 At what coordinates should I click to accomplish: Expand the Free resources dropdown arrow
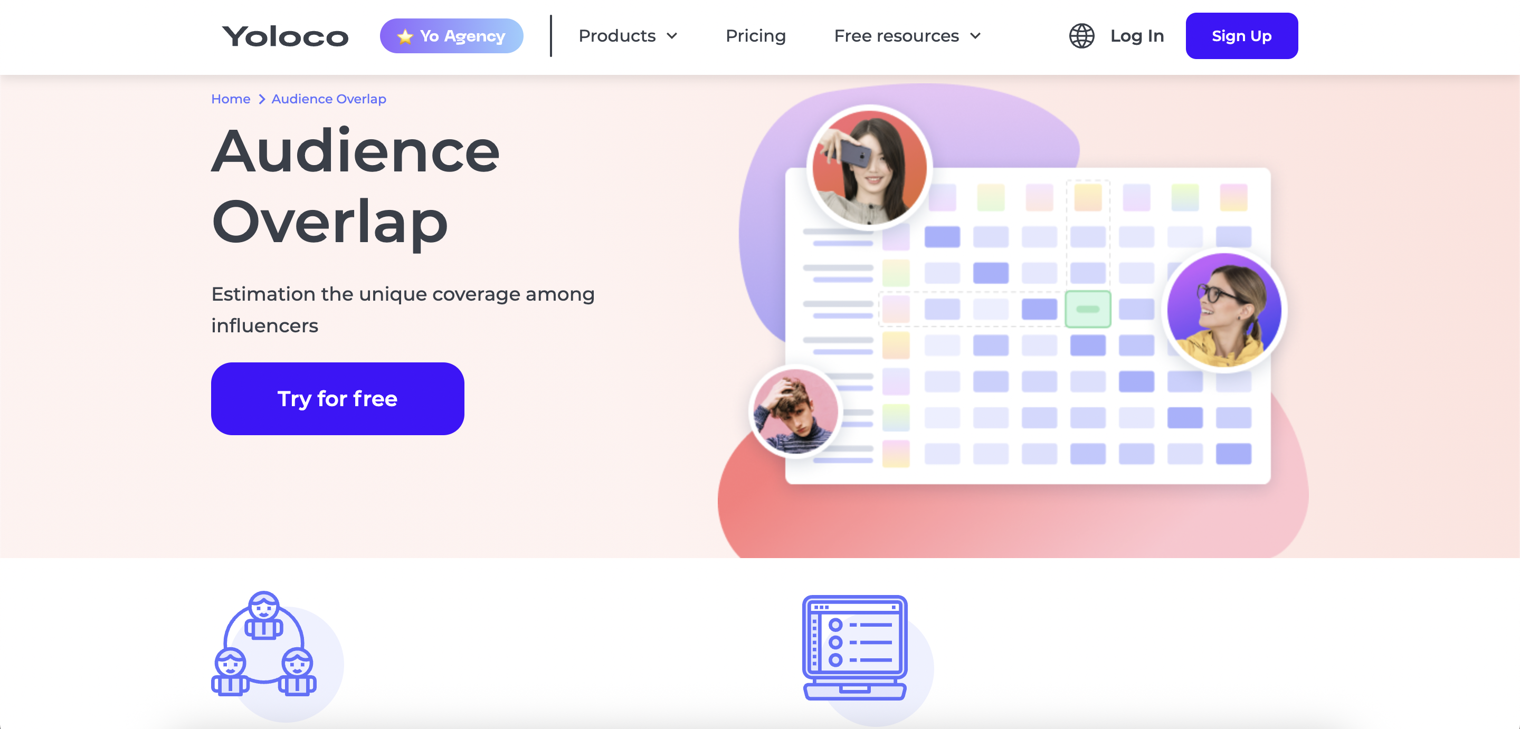(975, 36)
